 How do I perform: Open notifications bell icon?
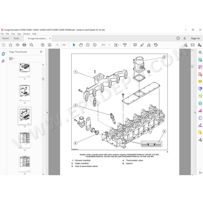pos(185,38)
